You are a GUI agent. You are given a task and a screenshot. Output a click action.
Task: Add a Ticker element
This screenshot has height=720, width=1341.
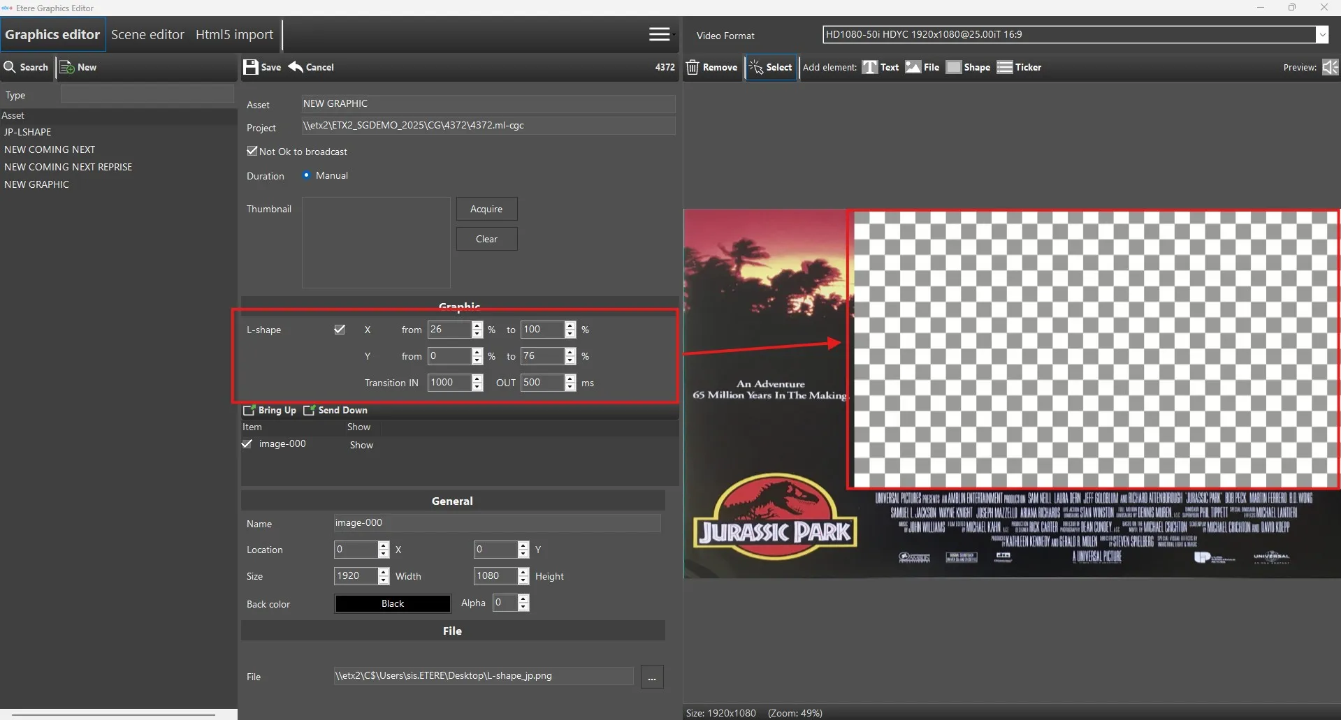1018,67
